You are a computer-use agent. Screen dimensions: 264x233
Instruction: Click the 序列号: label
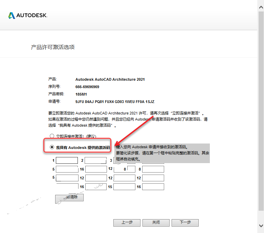pos(54,86)
